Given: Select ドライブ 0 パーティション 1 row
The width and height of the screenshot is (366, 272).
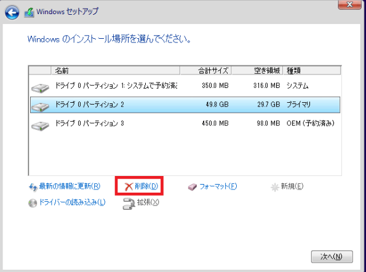Looking at the screenshot, I should click(x=185, y=86).
